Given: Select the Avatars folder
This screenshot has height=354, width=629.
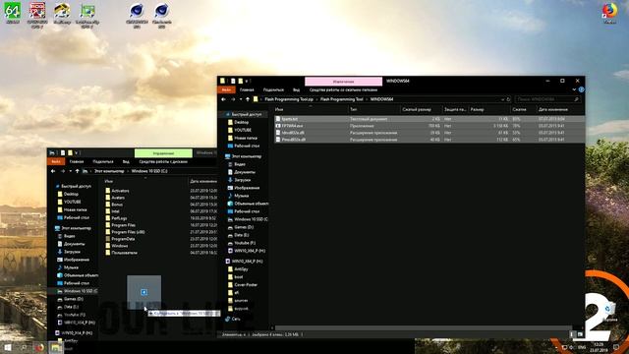Looking at the screenshot, I should pyautogui.click(x=115, y=198).
